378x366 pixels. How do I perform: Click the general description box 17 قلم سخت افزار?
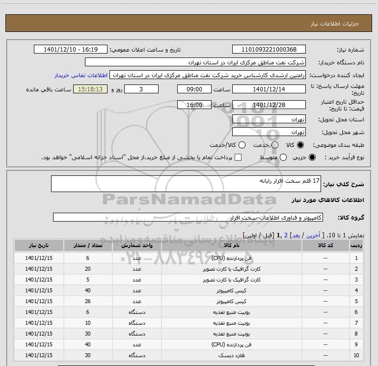[x=186, y=184]
